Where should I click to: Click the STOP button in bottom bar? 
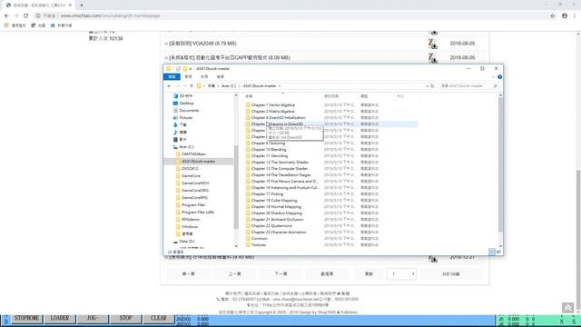(125, 319)
